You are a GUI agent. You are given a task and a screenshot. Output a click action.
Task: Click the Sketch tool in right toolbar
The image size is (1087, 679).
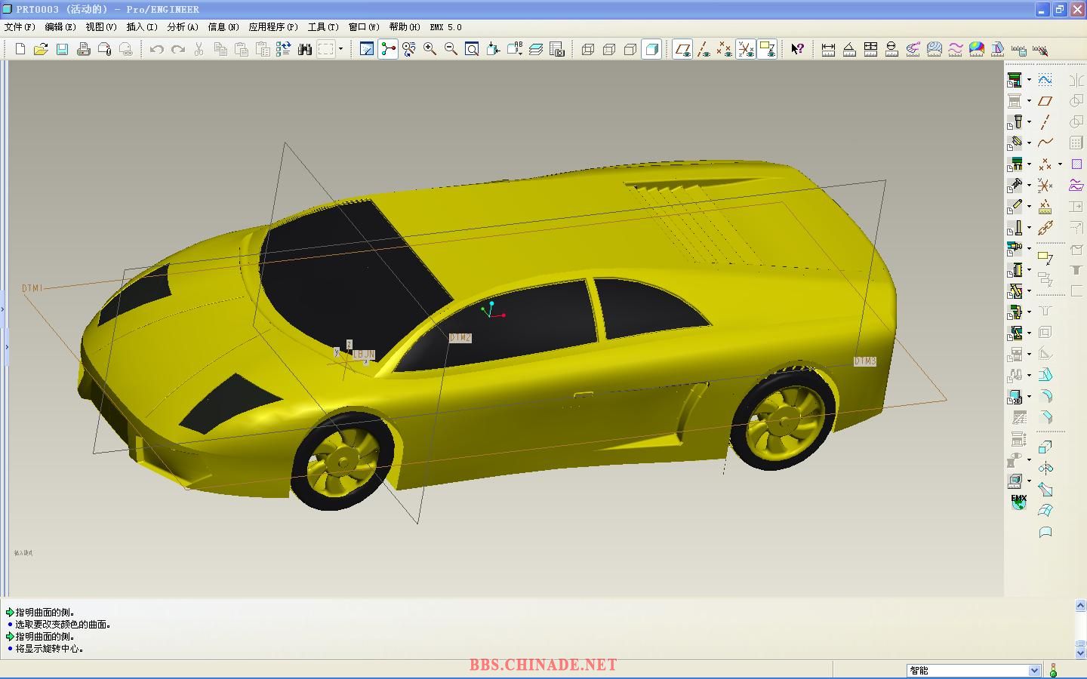[x=1045, y=79]
